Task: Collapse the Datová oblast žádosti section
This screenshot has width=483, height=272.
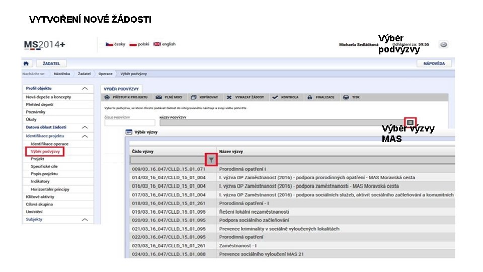Action: click(85, 127)
